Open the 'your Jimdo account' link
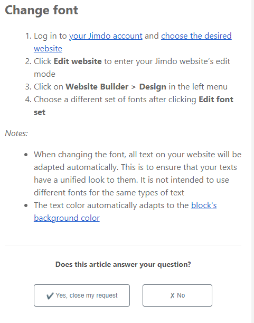254x323 pixels. (106, 36)
